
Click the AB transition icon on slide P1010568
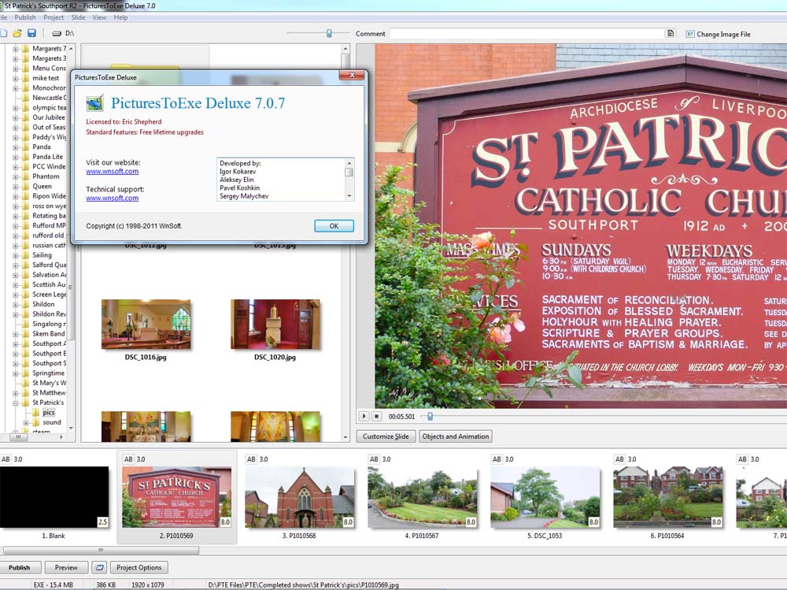[251, 459]
